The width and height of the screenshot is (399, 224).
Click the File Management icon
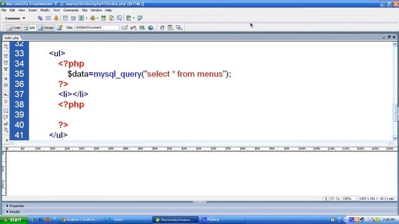click(142, 27)
